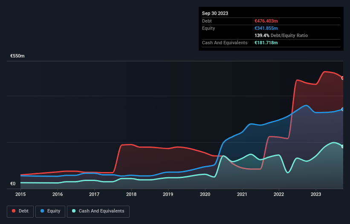Toggle Cash And Equivalents legend button

[98, 211]
